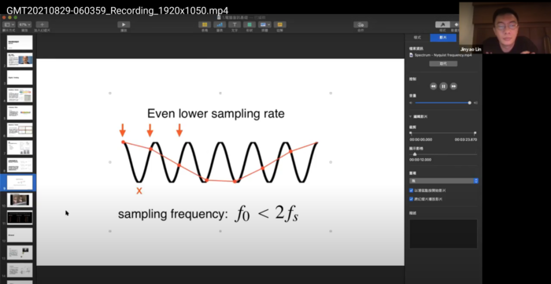Insert a Chart from the toolbar
Screen dimensions: 551x284
click(x=220, y=24)
